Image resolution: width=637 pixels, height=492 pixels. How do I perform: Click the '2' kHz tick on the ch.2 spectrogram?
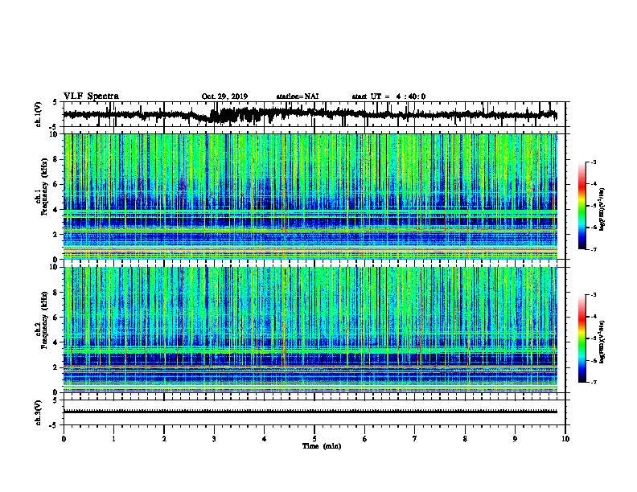tap(55, 367)
